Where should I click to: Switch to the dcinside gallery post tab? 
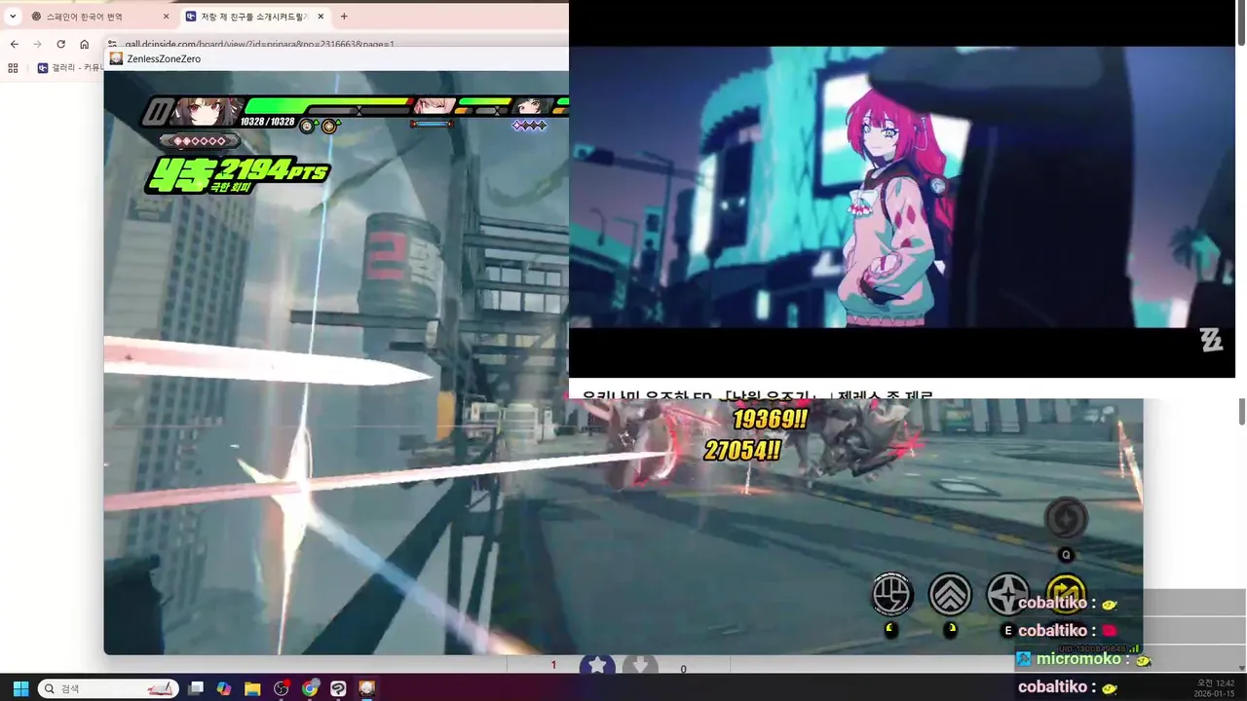click(255, 17)
